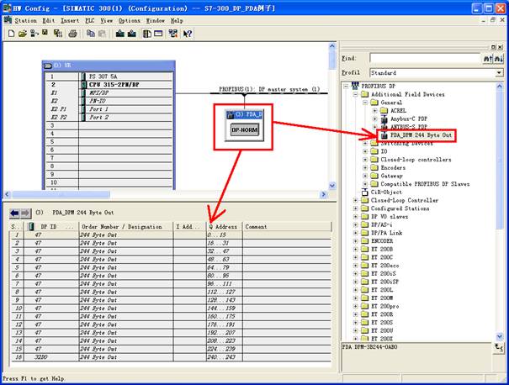
Task: Click the Print toolbar icon
Action: click(72, 34)
